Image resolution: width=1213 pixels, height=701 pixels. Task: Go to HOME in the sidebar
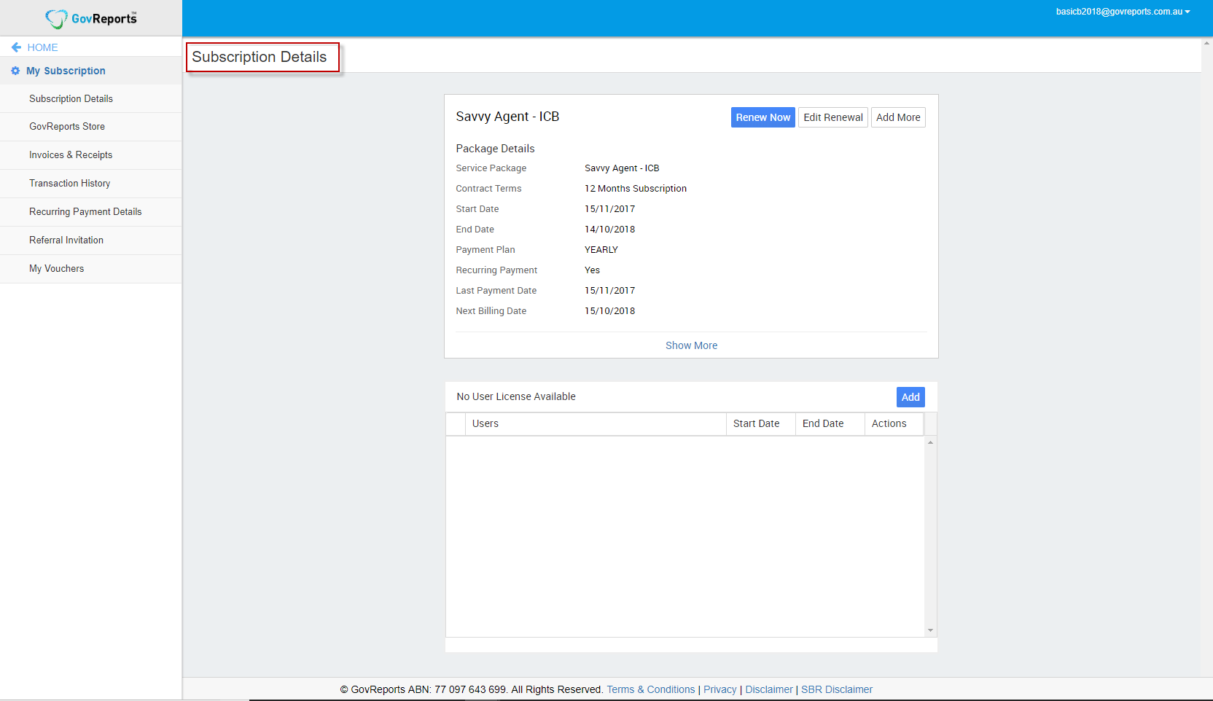[42, 47]
